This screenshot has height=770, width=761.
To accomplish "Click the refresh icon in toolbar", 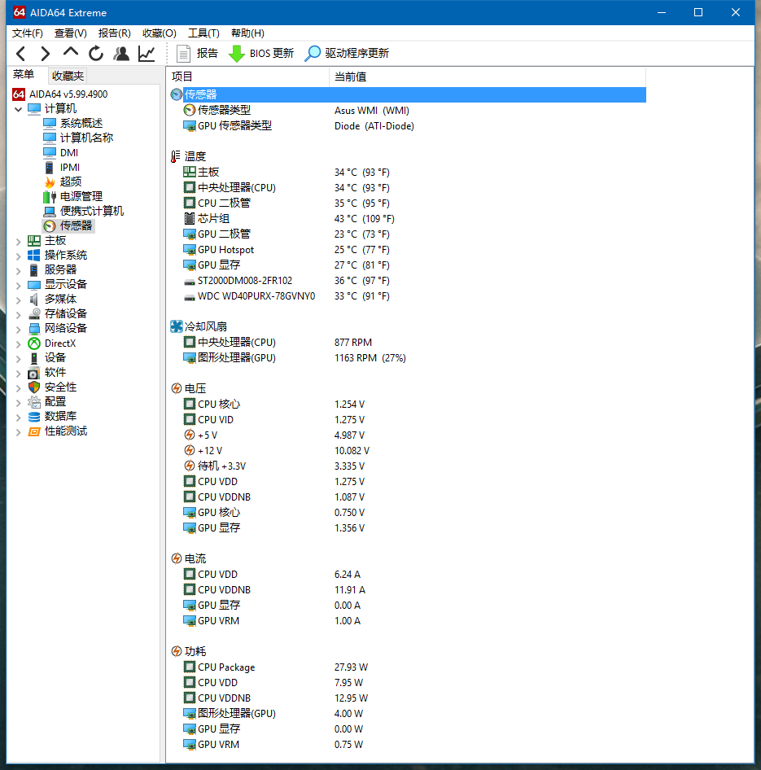I will click(x=96, y=53).
